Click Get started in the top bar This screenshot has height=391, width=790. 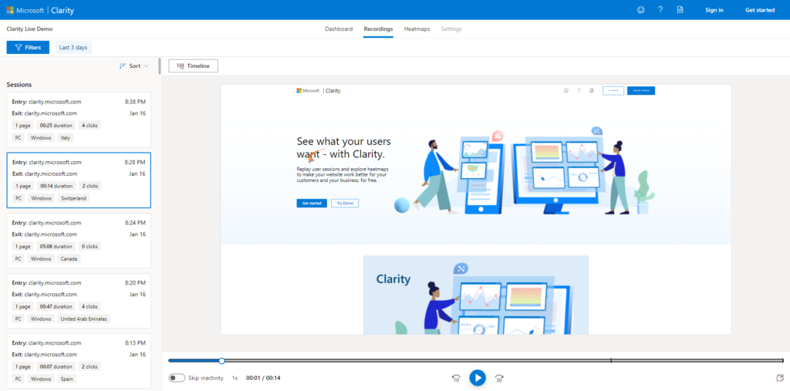[760, 9]
